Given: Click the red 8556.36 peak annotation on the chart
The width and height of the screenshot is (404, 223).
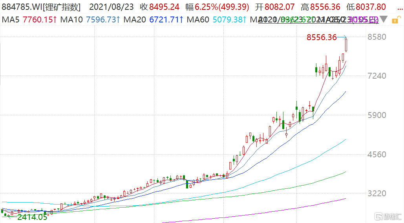Looking at the screenshot, I should click(322, 37).
